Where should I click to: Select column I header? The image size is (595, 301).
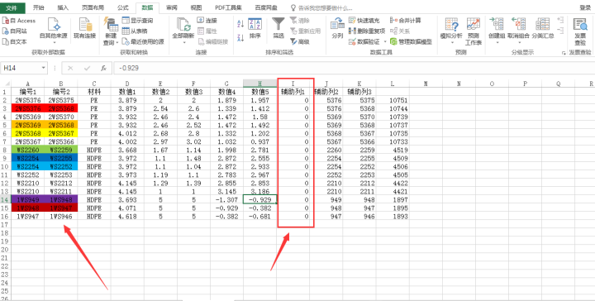pos(293,83)
